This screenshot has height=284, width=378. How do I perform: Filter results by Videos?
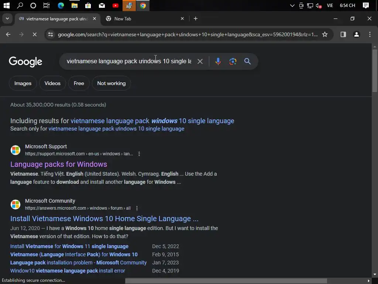click(x=52, y=83)
